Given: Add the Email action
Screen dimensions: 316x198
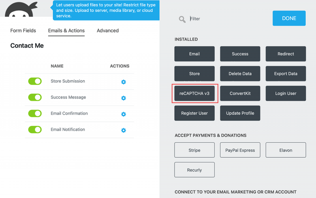Looking at the screenshot, I should pos(194,54).
